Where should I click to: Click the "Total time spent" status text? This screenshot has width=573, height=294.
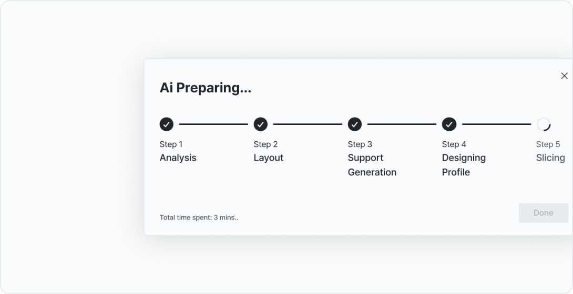click(x=199, y=217)
